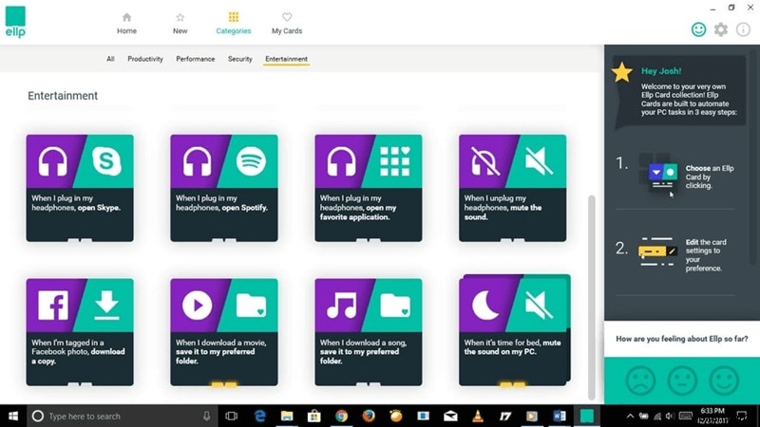Open the 'open my favorite application' card
The width and height of the screenshot is (760, 427).
tap(369, 188)
